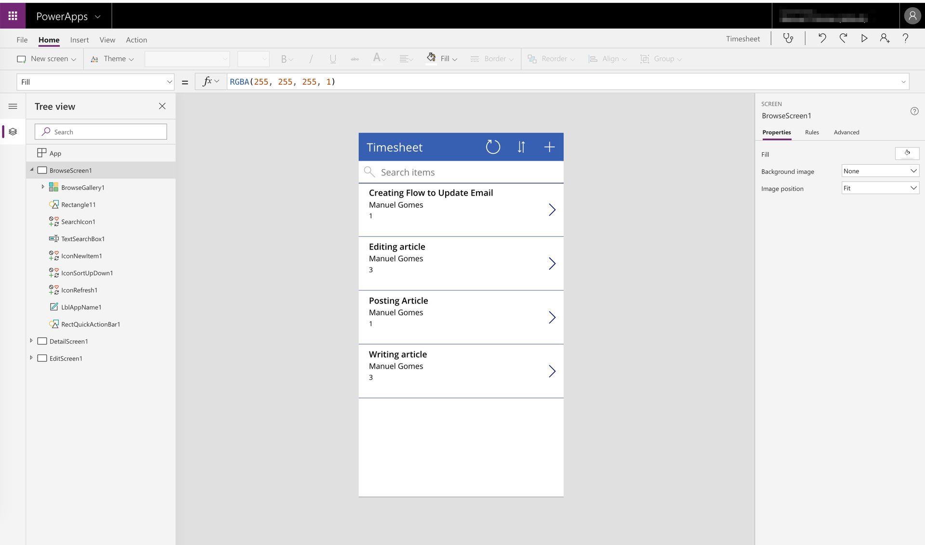Viewport: 925px width, 545px height.
Task: Click the Undo icon in the top bar
Action: [822, 38]
